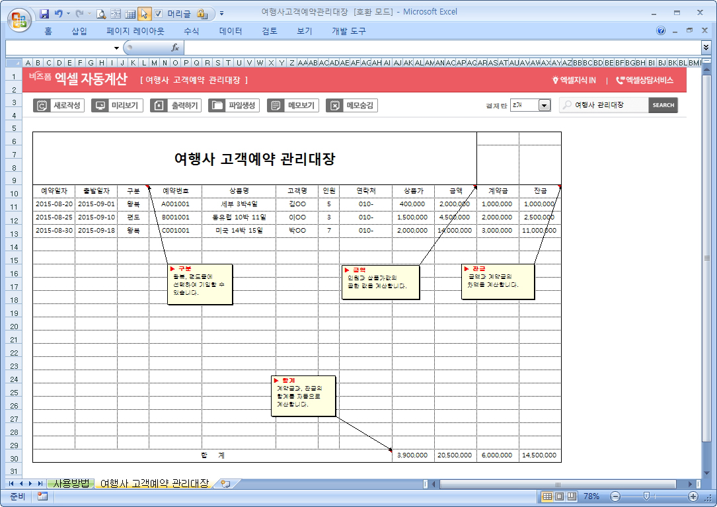Click the fx Insert Function button
Image resolution: width=717 pixels, height=507 pixels.
coord(175,48)
